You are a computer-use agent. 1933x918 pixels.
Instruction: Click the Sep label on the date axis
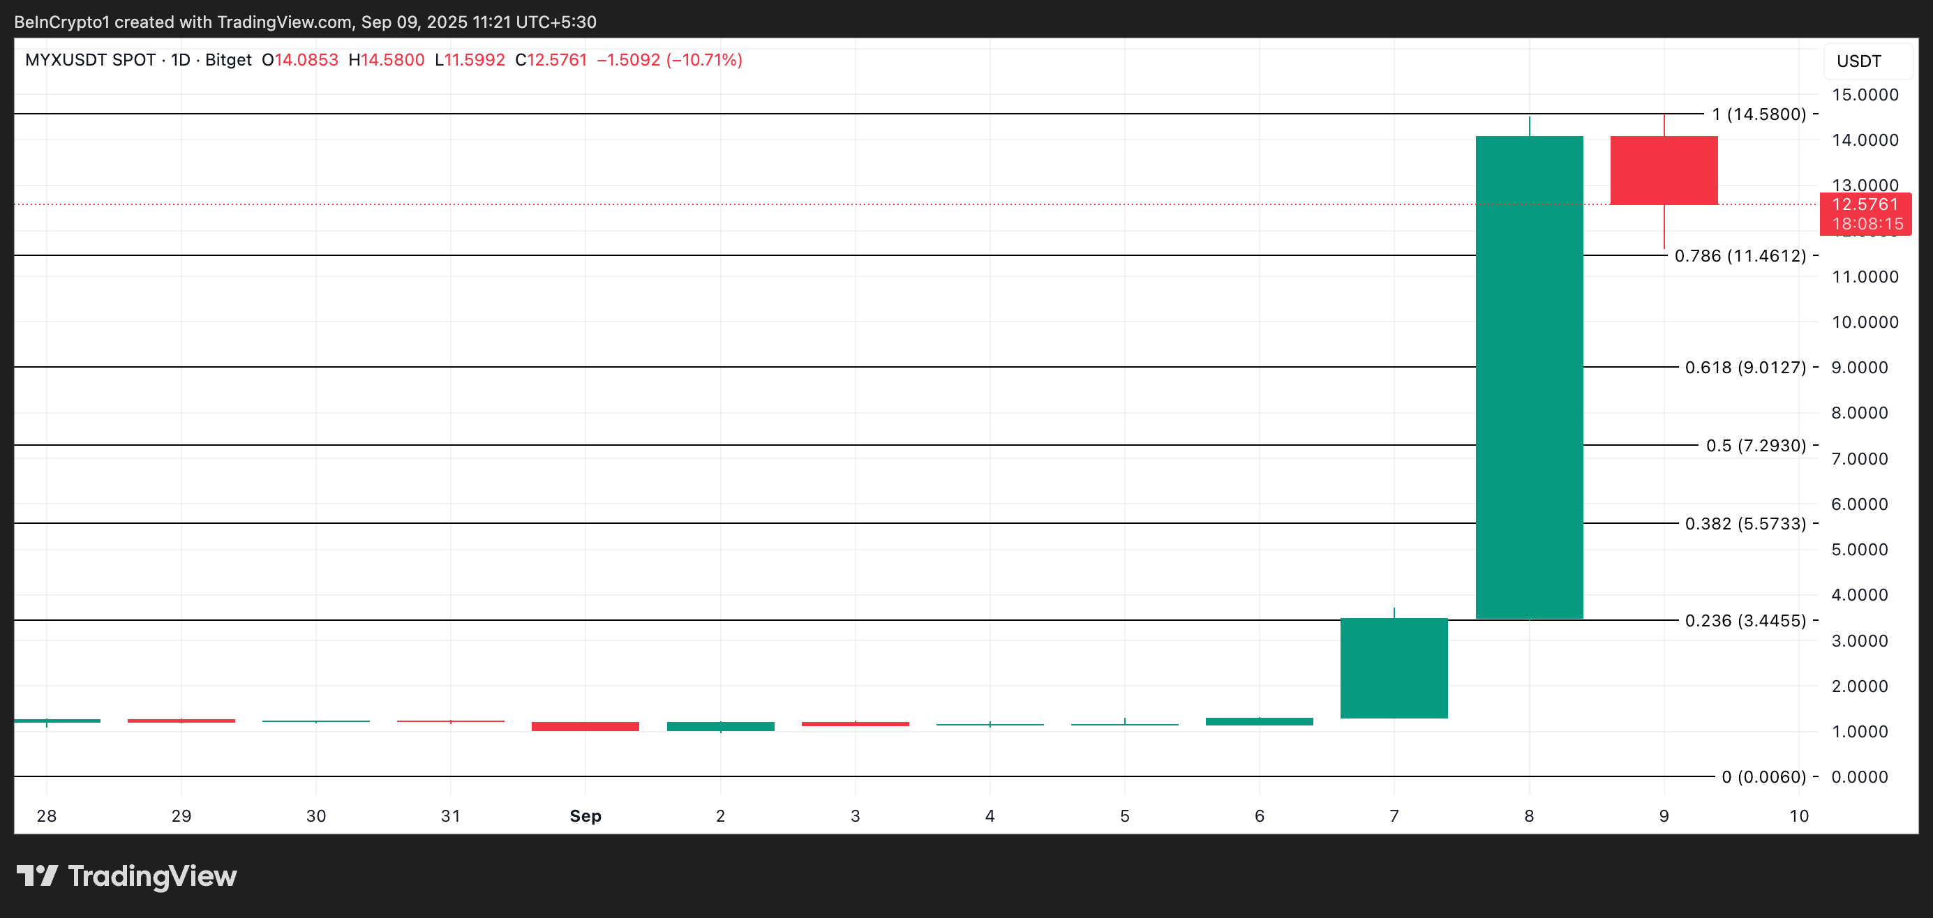pos(585,816)
